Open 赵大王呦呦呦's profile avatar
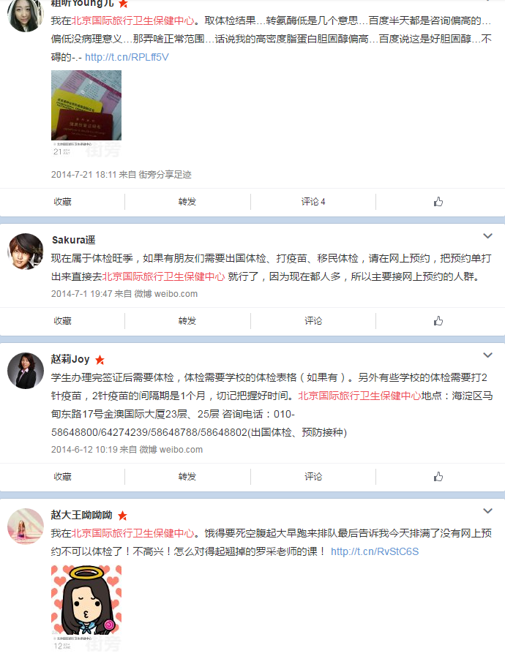The width and height of the screenshot is (505, 664). (26, 527)
